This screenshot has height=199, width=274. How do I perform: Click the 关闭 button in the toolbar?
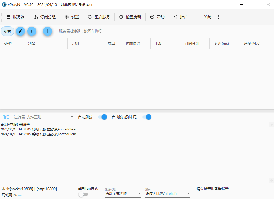click(204, 17)
